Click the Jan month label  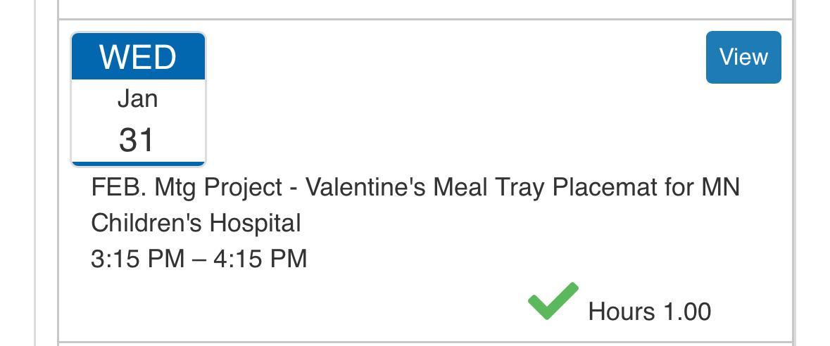[x=137, y=99]
